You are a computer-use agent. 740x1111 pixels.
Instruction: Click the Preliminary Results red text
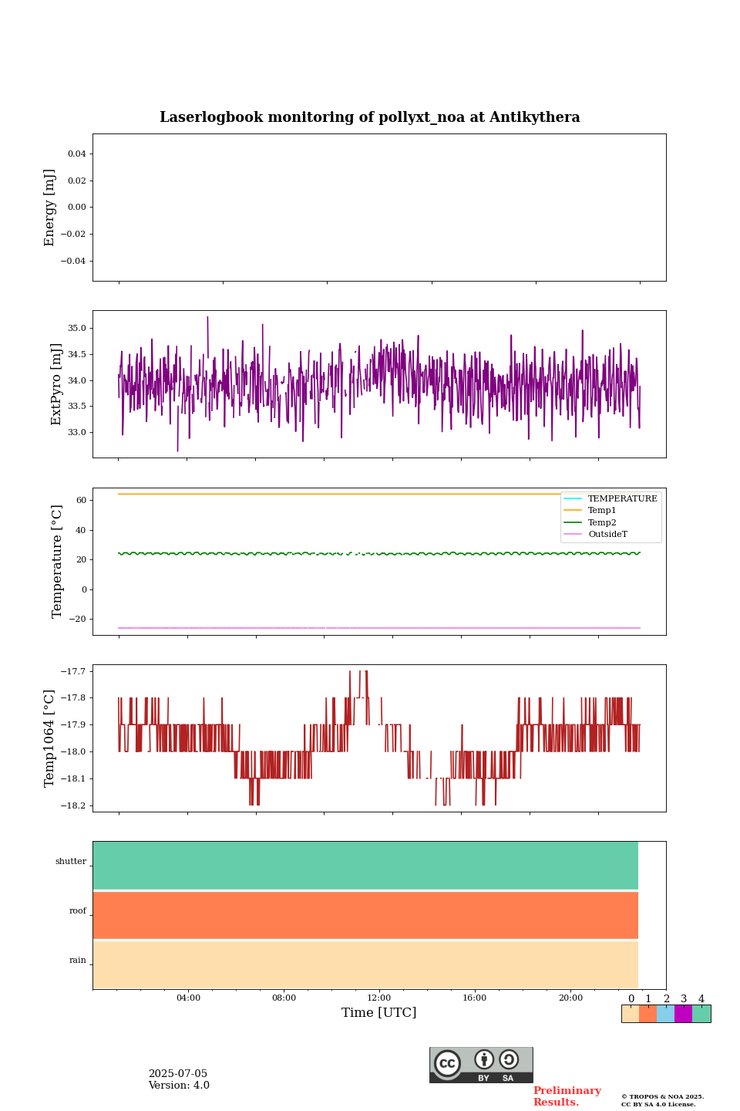click(x=567, y=1096)
